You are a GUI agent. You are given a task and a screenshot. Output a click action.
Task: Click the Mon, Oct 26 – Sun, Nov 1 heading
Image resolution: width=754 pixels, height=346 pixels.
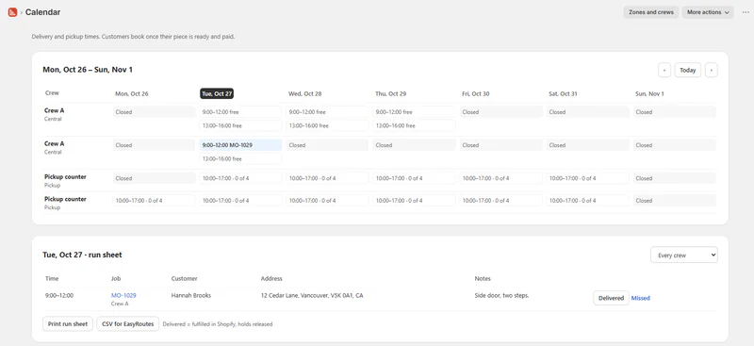pos(88,70)
